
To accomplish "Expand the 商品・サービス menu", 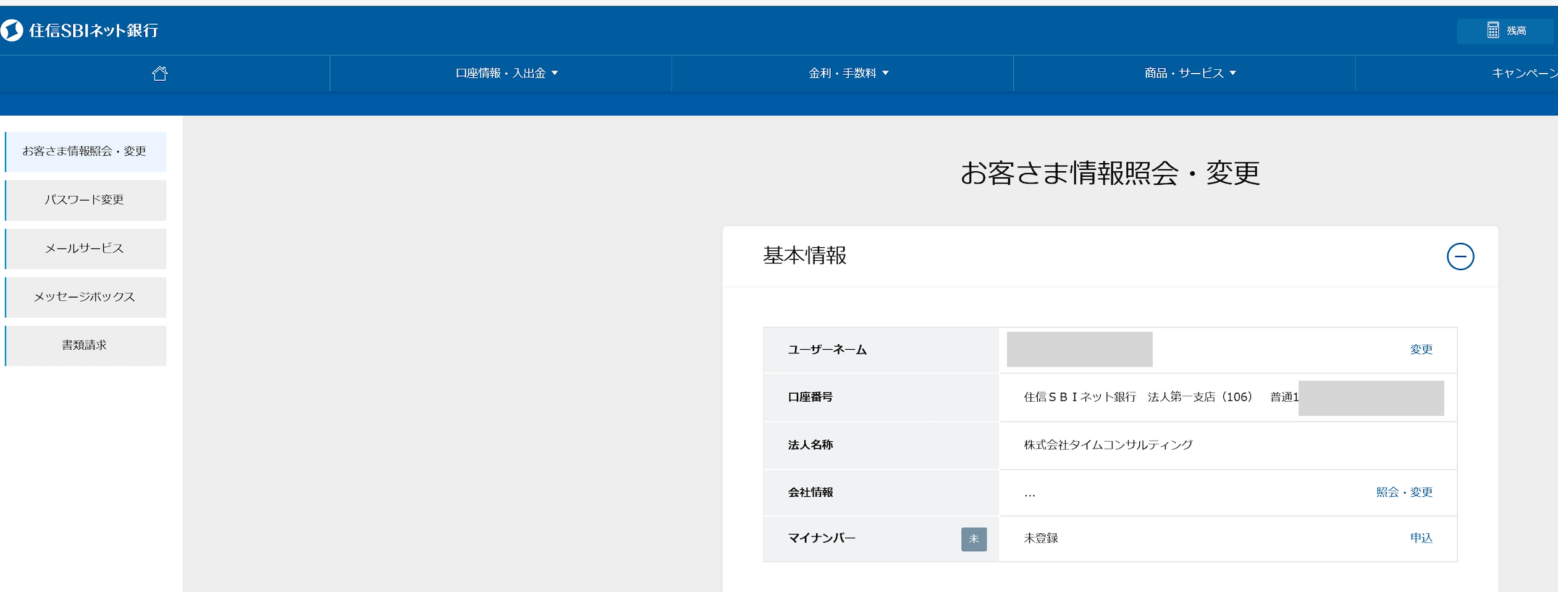I will 1190,73.
